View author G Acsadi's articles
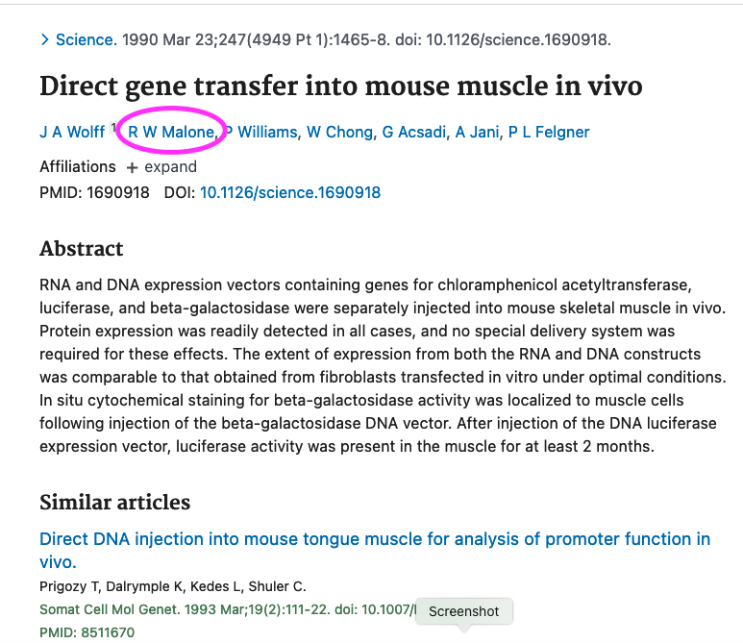 click(414, 132)
